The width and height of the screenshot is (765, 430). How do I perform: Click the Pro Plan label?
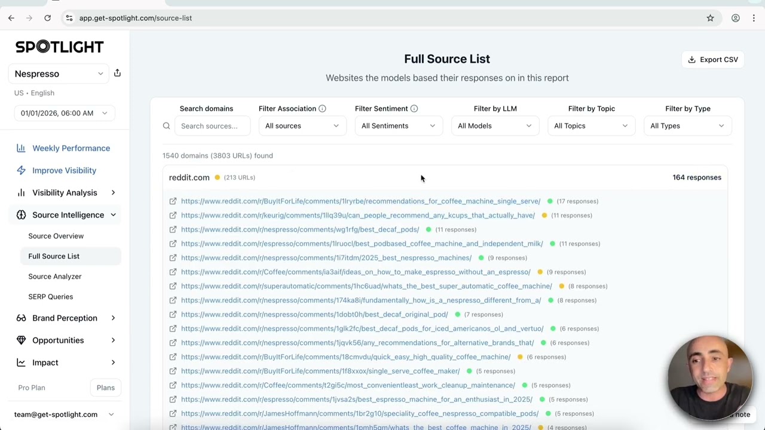tap(32, 388)
